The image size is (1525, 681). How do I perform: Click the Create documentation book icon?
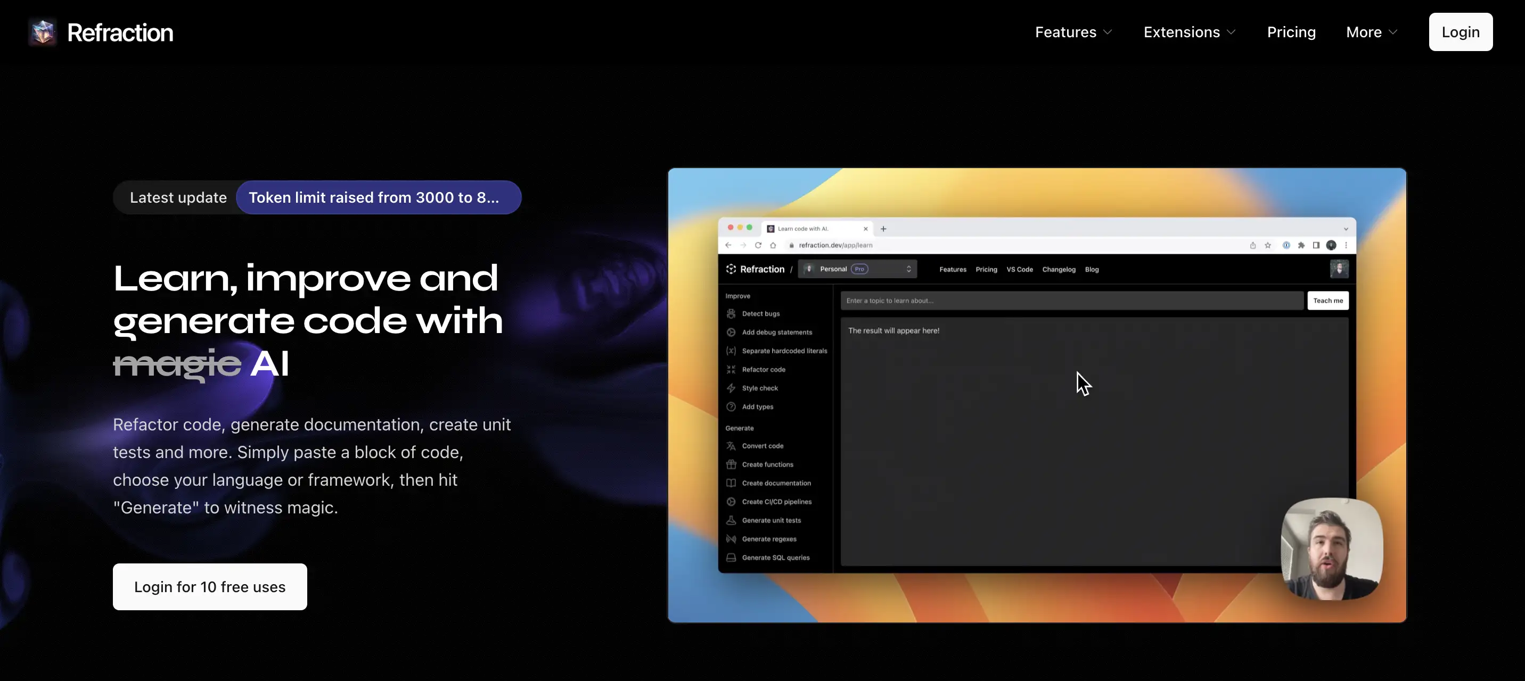point(731,483)
